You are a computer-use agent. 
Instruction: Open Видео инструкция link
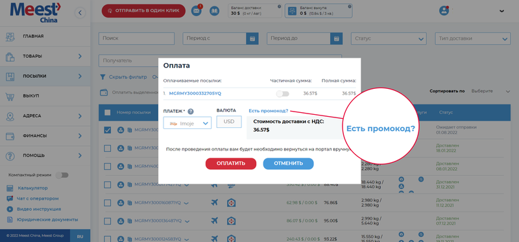[39, 209]
